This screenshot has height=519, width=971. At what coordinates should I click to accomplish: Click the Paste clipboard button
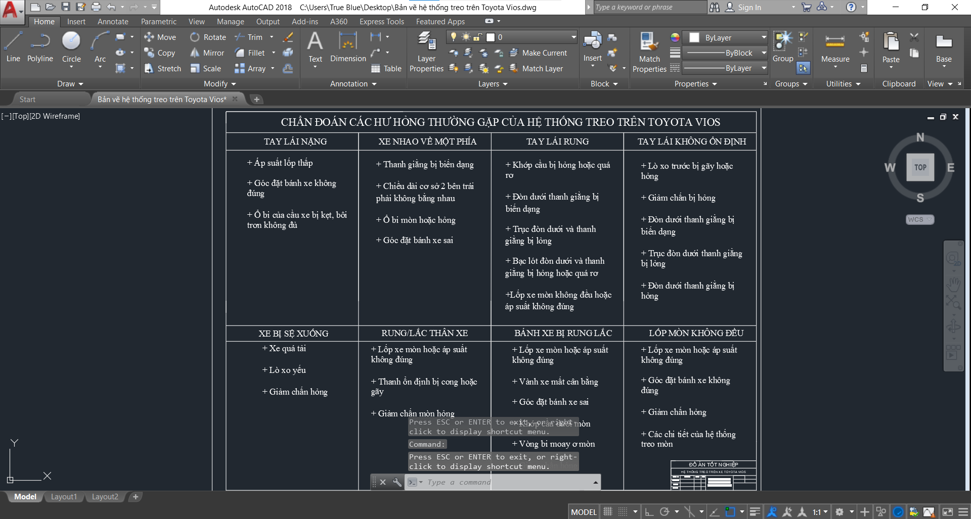891,47
